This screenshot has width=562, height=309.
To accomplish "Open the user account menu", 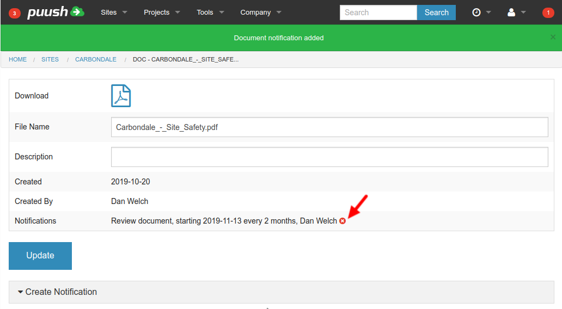I will click(516, 12).
